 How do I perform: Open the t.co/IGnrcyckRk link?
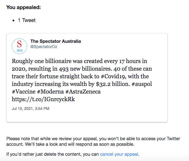pyautogui.click(x=43, y=99)
